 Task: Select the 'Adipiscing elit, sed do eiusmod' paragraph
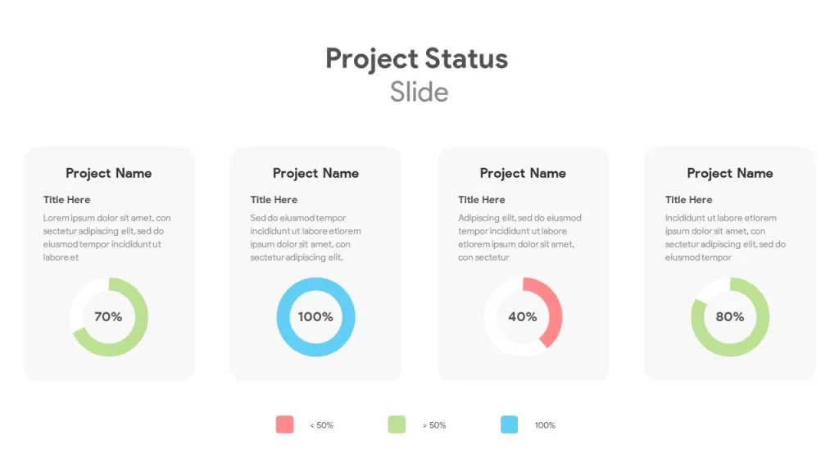click(x=519, y=238)
